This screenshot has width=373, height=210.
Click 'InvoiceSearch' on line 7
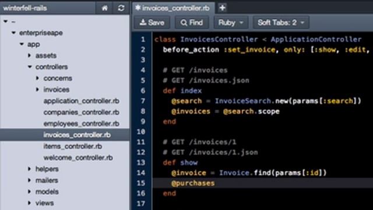point(243,101)
